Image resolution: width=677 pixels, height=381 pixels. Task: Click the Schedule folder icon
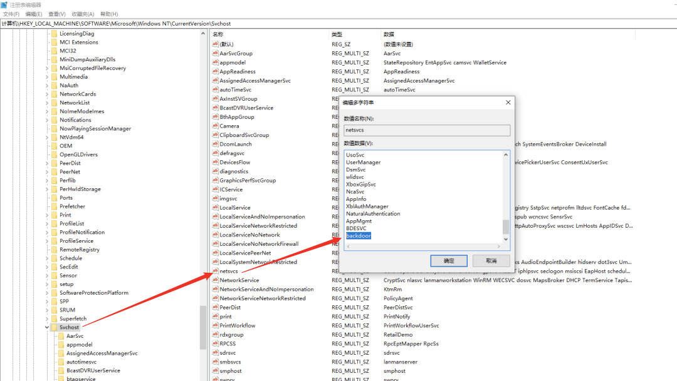[54, 258]
